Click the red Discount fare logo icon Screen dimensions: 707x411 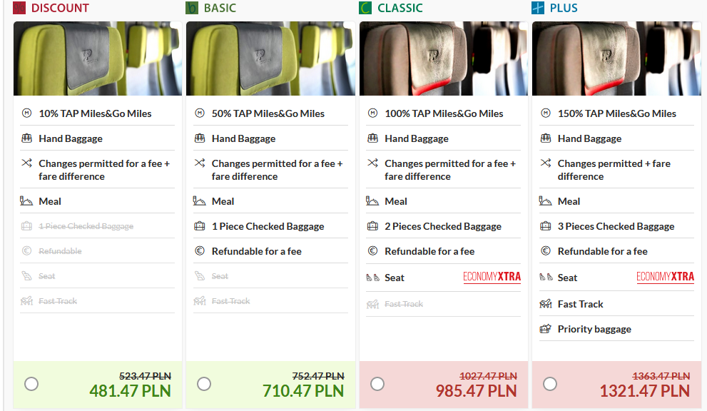19,8
